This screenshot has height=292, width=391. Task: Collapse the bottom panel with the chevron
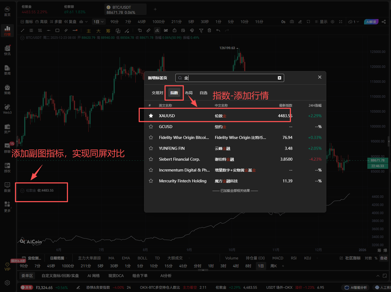point(378,276)
